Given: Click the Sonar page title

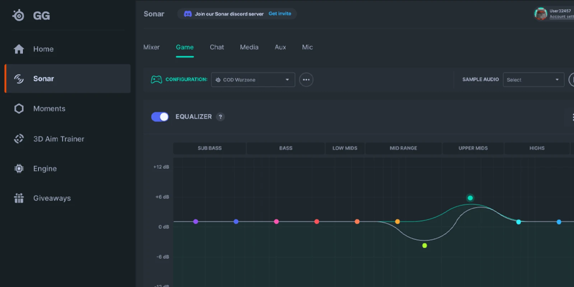Looking at the screenshot, I should pyautogui.click(x=154, y=14).
